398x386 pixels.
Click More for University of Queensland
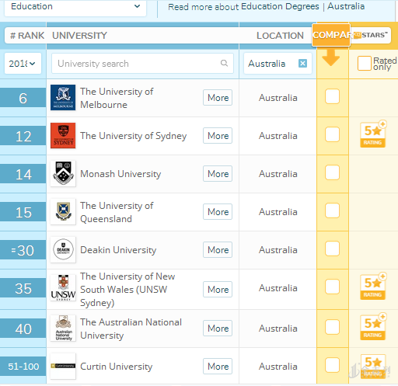click(218, 212)
